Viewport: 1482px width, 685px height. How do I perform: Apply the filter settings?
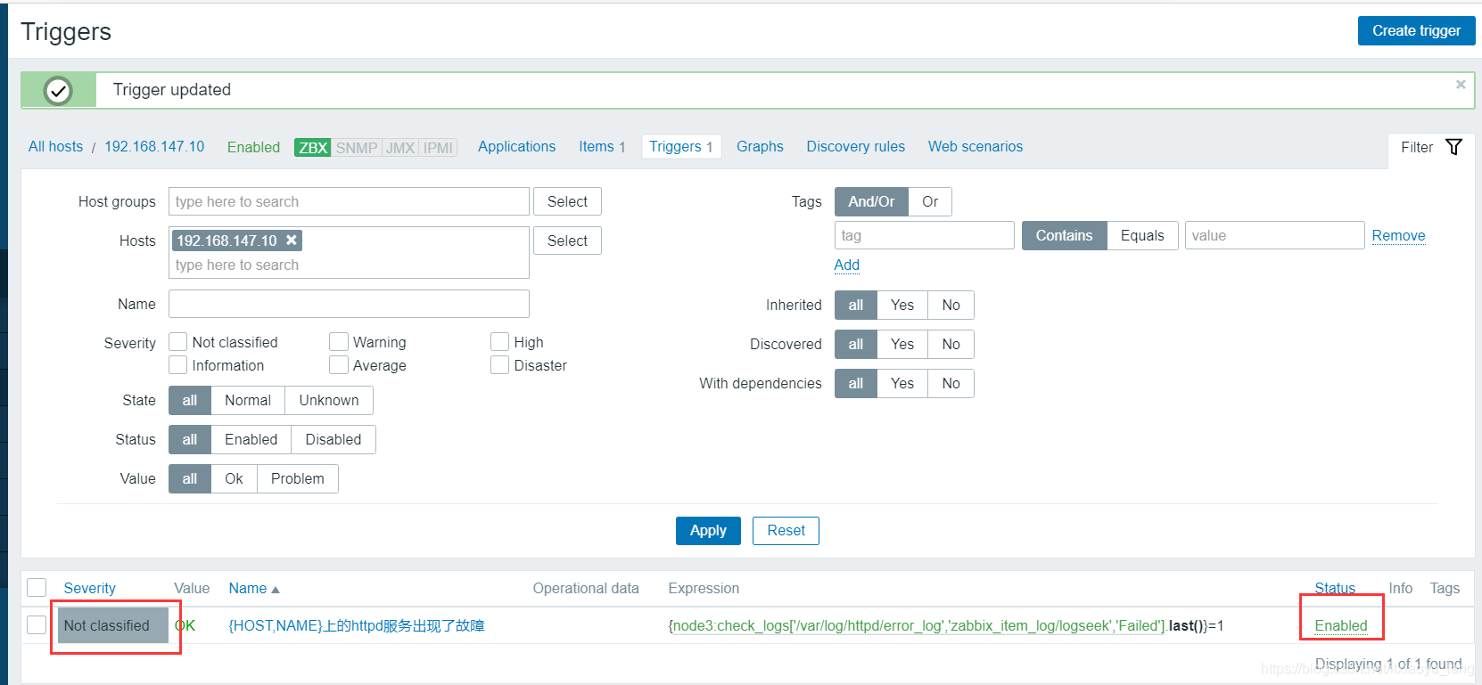(708, 530)
